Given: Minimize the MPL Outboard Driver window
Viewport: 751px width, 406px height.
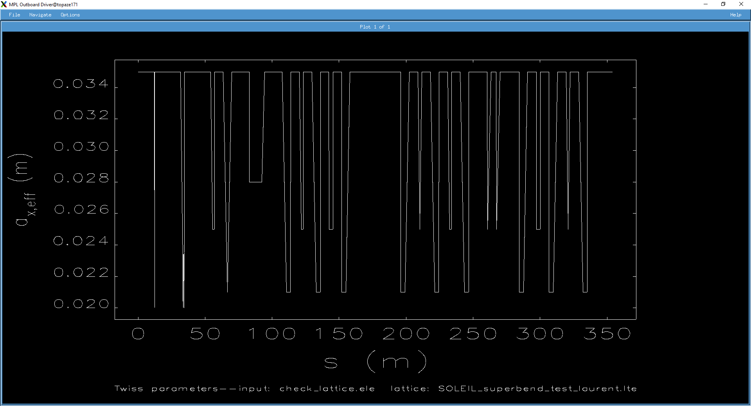Looking at the screenshot, I should coord(706,4).
